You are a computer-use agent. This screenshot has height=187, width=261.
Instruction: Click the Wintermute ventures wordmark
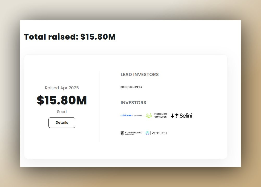pos(160,115)
